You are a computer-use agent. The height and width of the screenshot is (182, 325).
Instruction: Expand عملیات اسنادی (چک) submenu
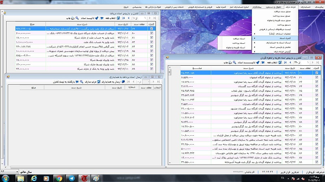pos(275,34)
